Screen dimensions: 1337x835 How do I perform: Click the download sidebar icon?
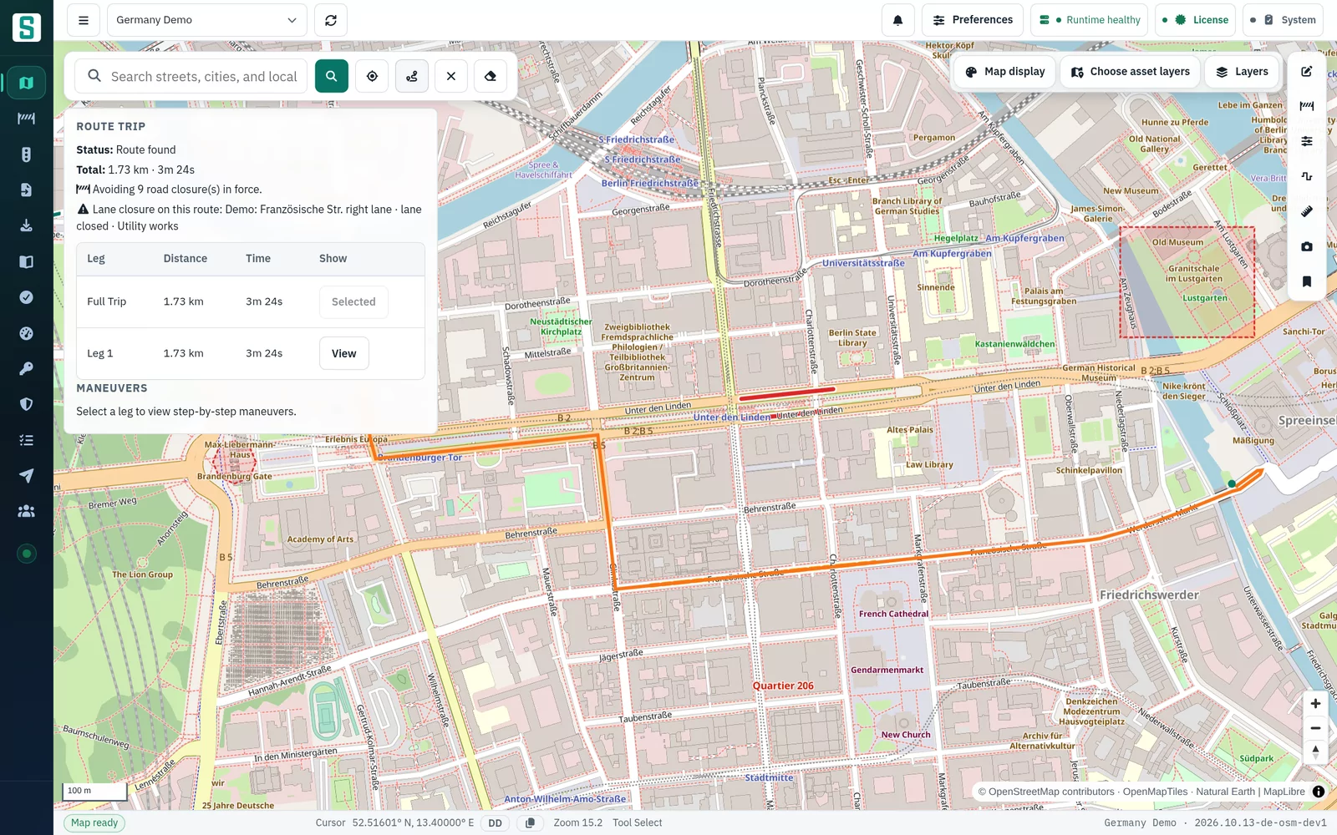point(26,225)
